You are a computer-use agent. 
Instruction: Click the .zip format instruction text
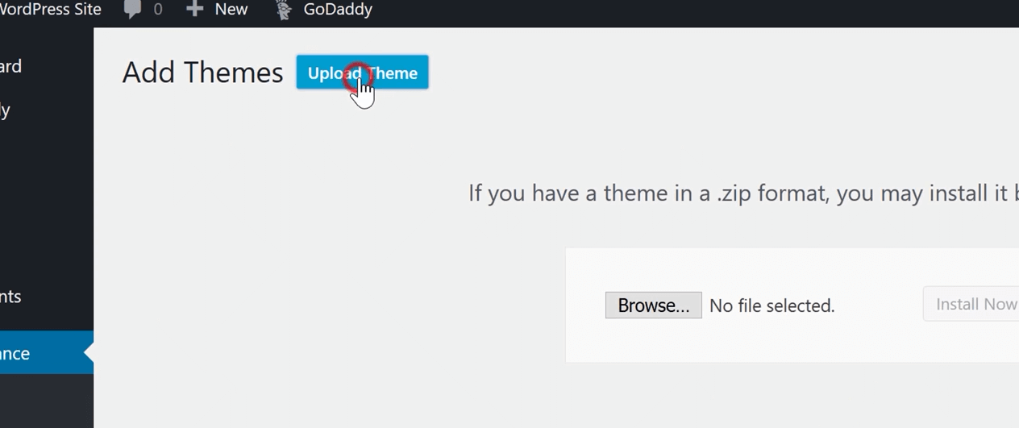743,193
